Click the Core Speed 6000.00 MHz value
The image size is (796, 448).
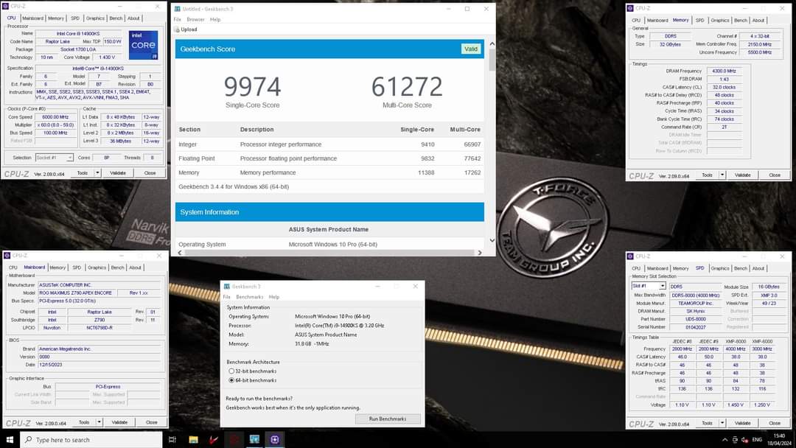[55, 117]
